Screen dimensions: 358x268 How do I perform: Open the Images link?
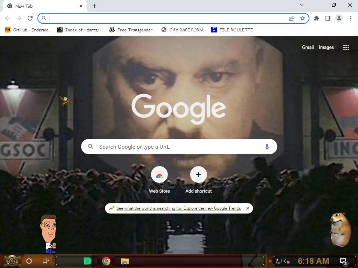pos(326,47)
